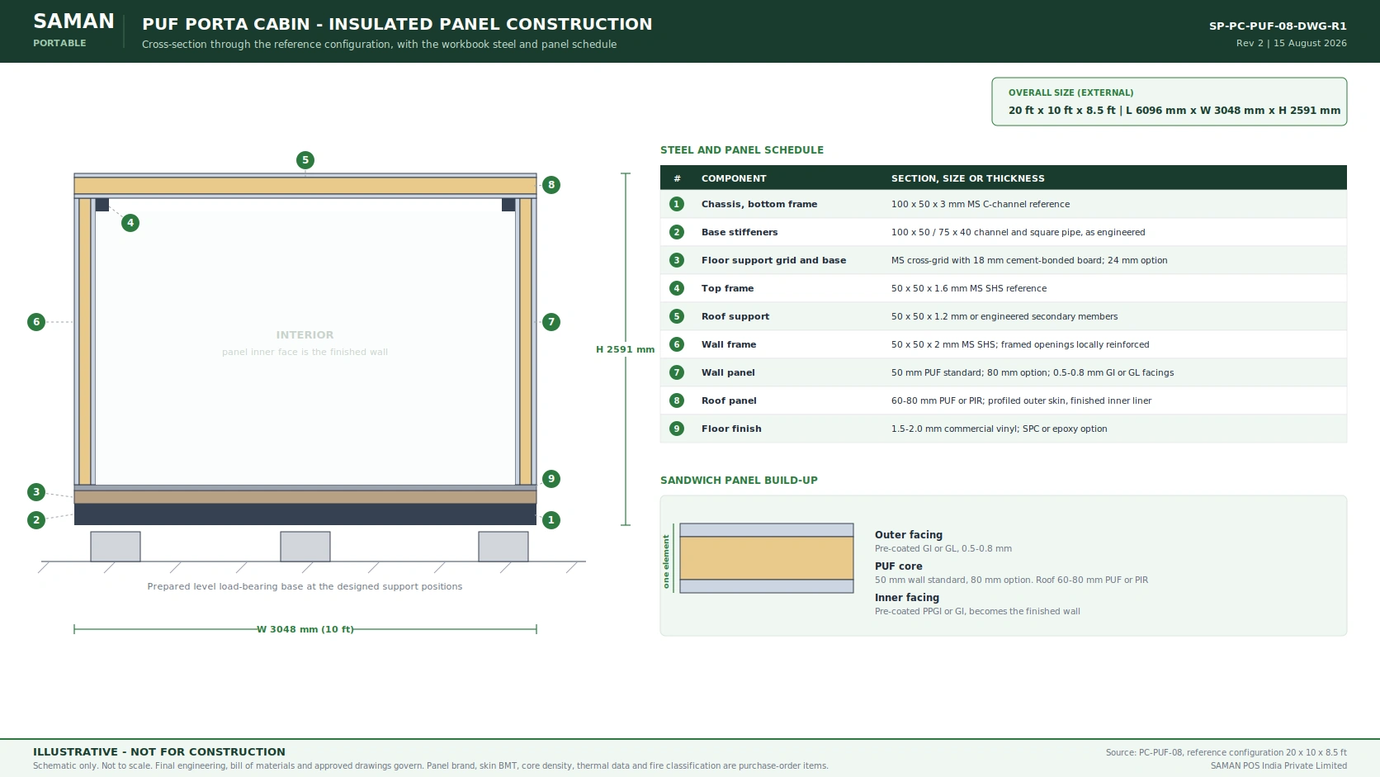
Task: Click callout 1 in the cross-section drawing
Action: click(x=551, y=520)
